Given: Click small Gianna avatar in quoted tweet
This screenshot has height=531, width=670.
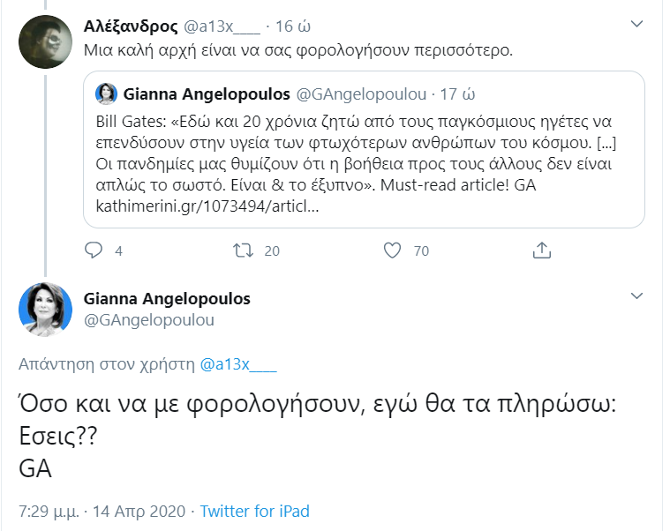Looking at the screenshot, I should click(106, 93).
